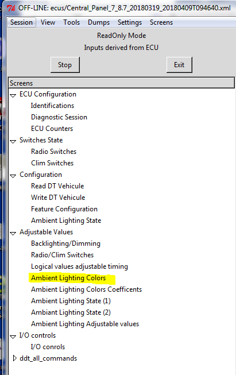Open Ambient Lighting Adjustable values screen
This screenshot has width=236, height=375.
[85, 324]
